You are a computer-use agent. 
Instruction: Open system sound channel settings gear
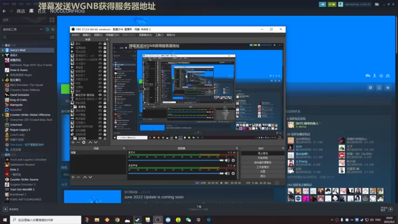(233, 173)
